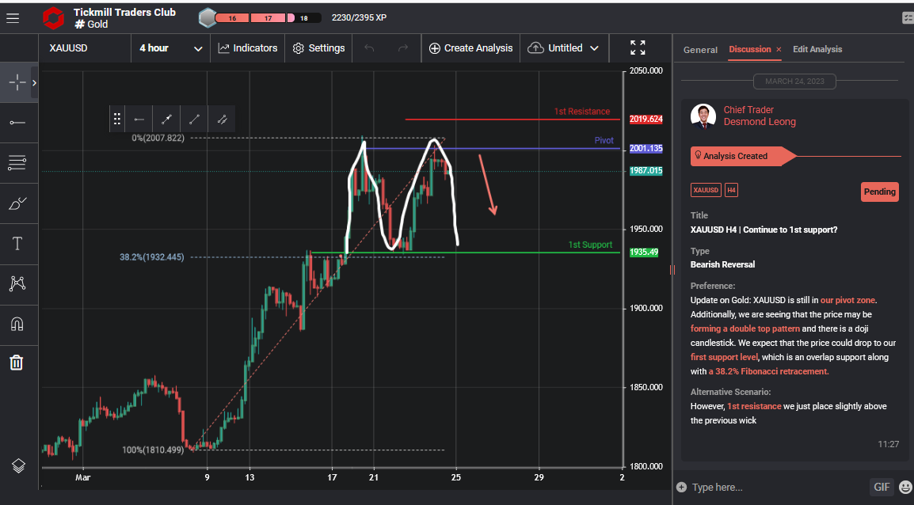Click the 2001.135 pivot price label
Screen dimensions: 914x505
point(646,149)
